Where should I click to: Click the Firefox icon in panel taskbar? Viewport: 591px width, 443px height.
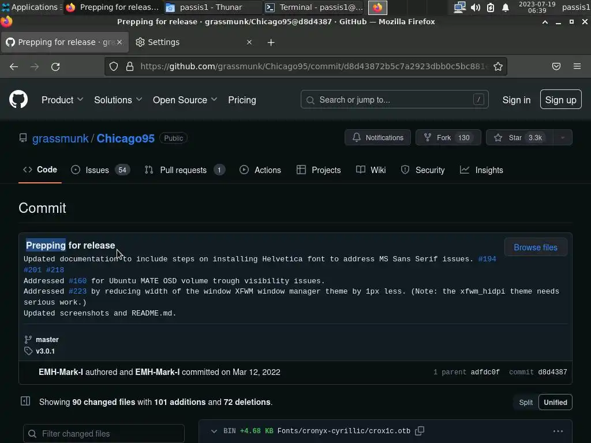pos(377,7)
